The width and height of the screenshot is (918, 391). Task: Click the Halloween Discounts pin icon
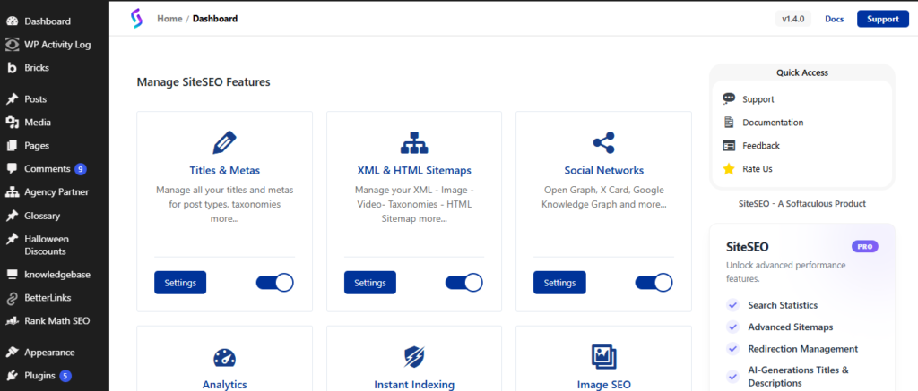12,239
